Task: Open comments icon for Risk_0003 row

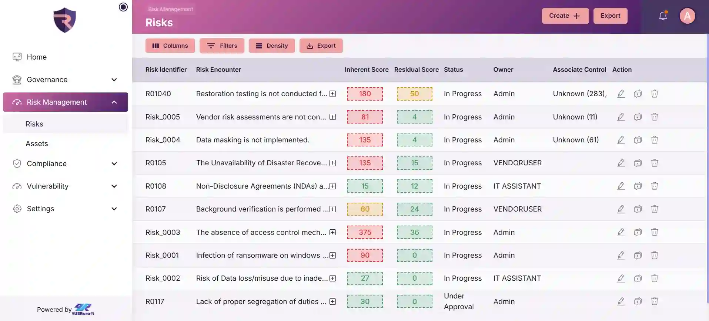Action: click(x=638, y=232)
